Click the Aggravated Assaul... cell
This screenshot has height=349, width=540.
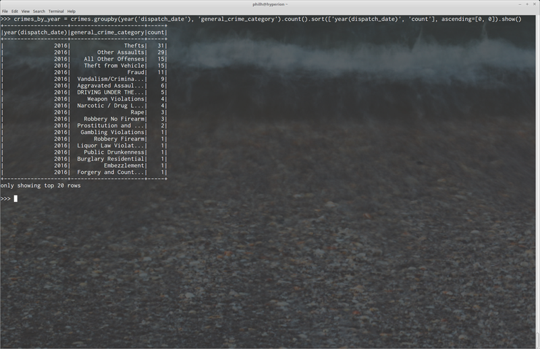[111, 86]
